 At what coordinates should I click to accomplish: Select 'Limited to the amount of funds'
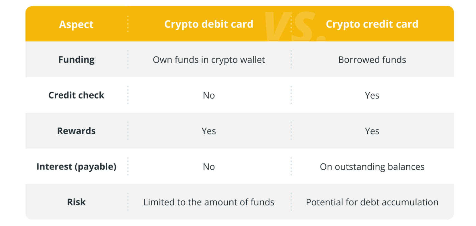[209, 202]
